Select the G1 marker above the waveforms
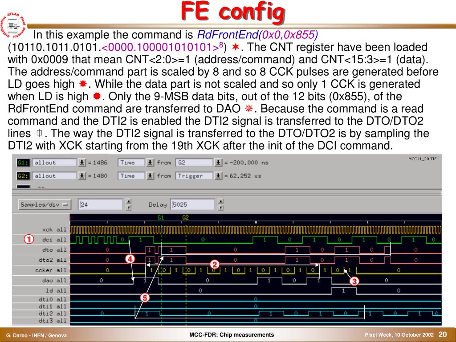 pyautogui.click(x=161, y=217)
